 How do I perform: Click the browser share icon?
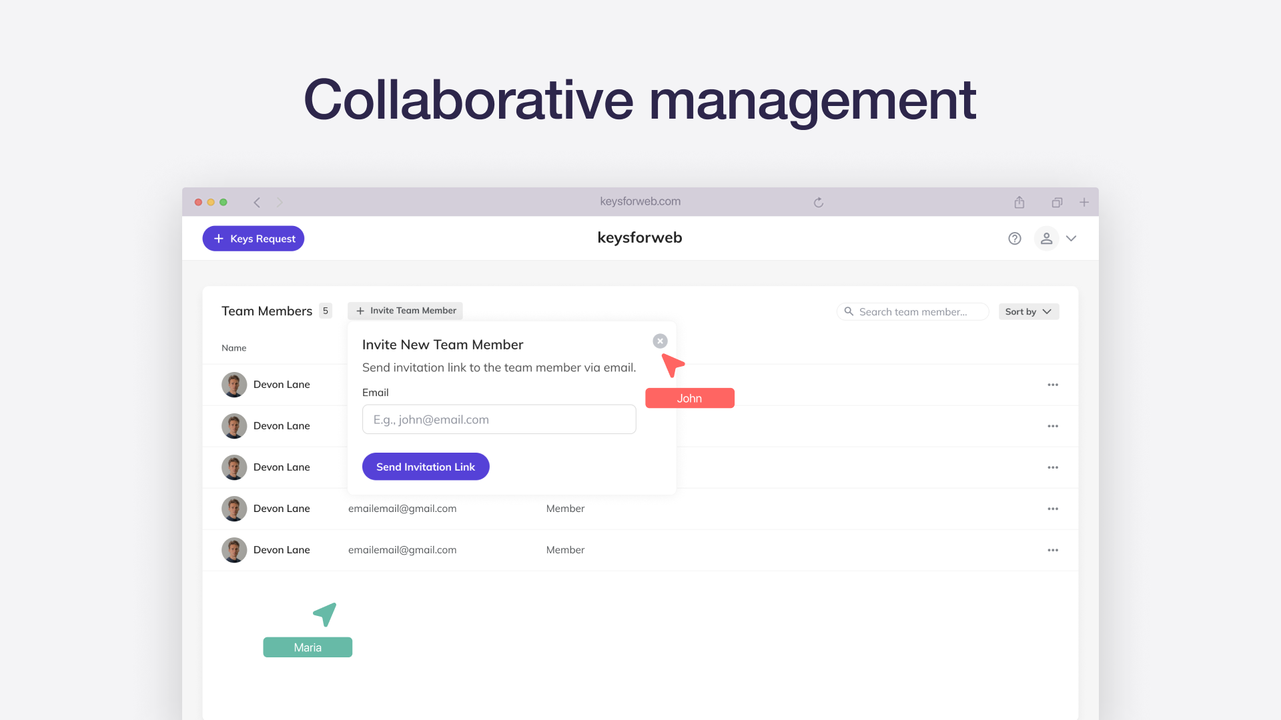pos(1019,203)
